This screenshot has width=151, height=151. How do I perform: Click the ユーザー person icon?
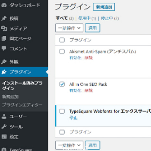(4, 117)
